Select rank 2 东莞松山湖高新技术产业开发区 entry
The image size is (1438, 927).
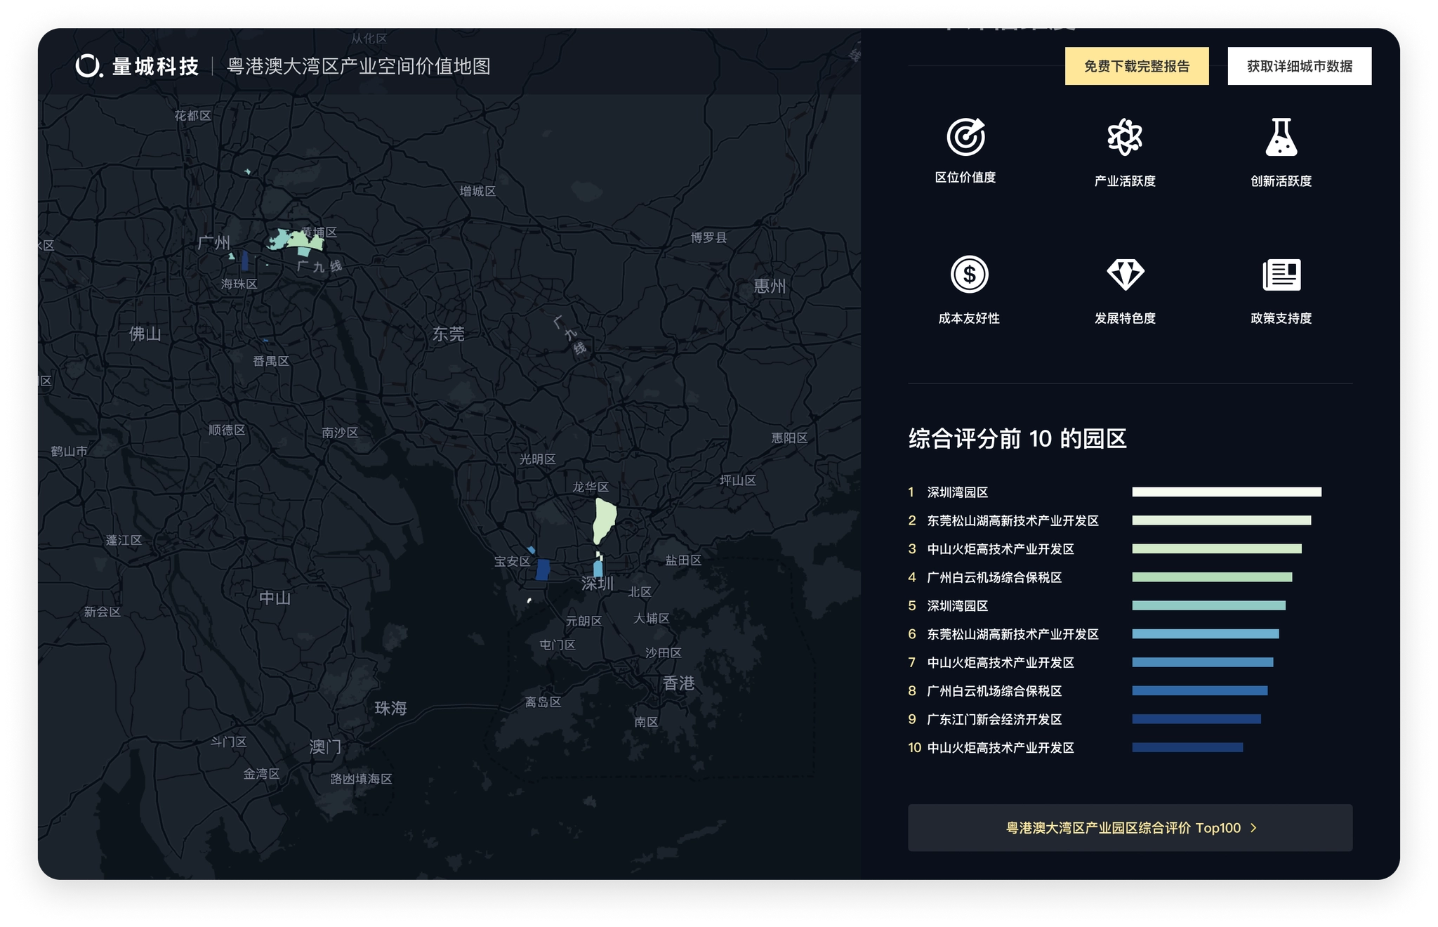pos(1012,520)
